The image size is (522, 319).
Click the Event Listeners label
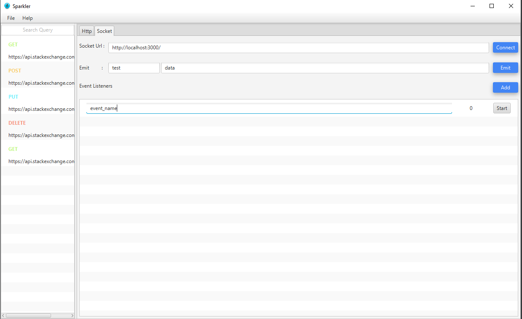click(96, 86)
